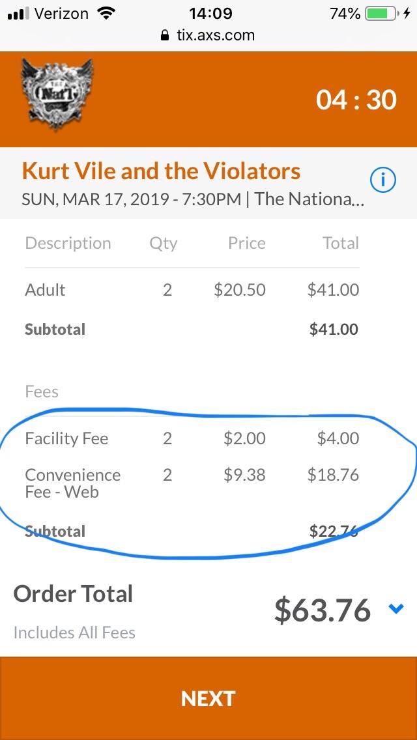The width and height of the screenshot is (417, 740).
Task: Tap the Fees section heading
Action: click(42, 391)
